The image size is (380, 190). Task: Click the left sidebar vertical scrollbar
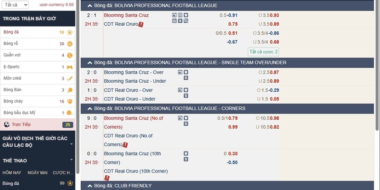pyautogui.click(x=77, y=87)
